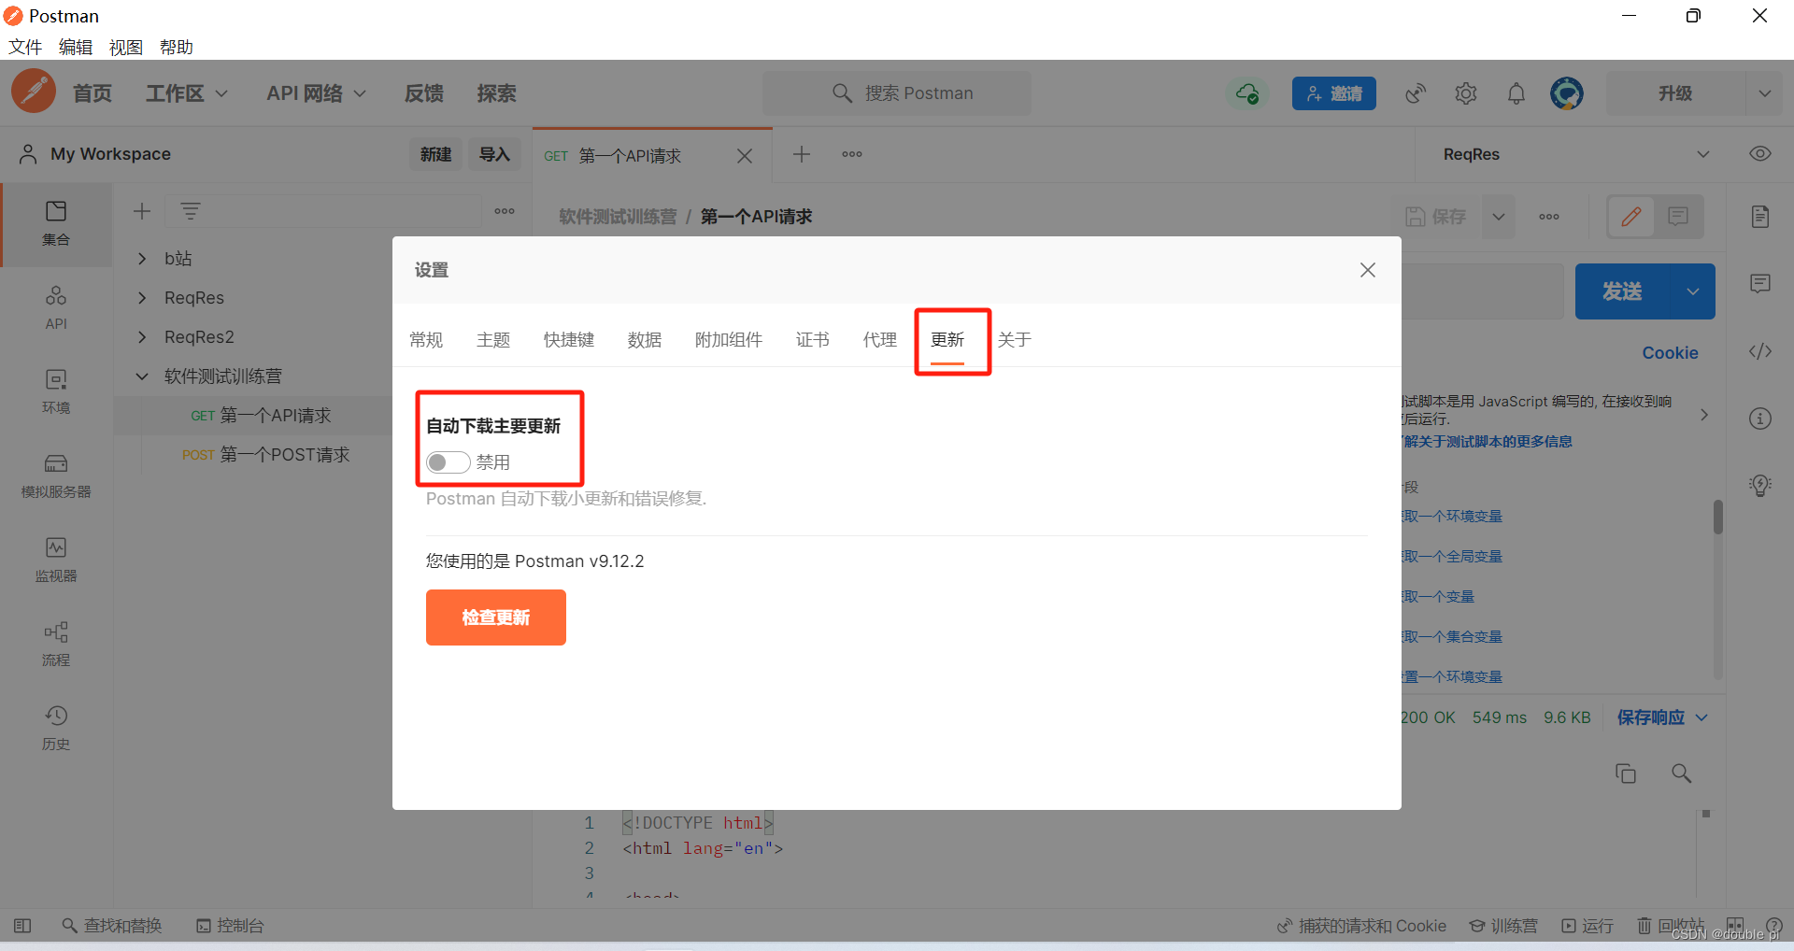Click the 导入 button
This screenshot has height=951, width=1794.
pos(494,154)
